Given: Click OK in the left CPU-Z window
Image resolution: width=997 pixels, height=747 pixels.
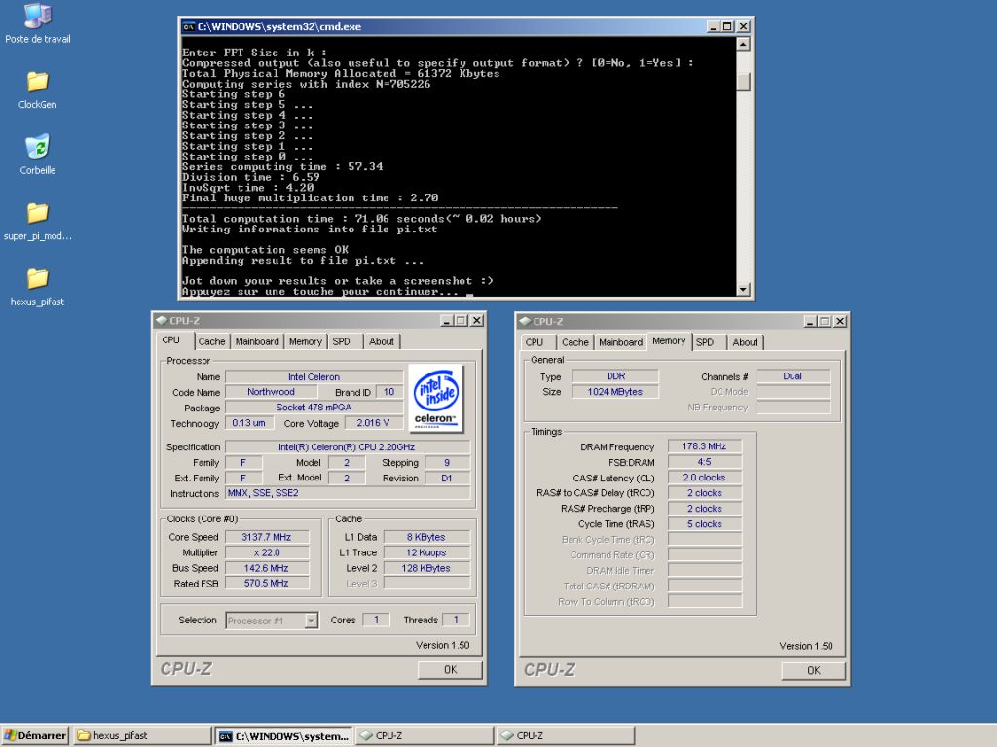Looking at the screenshot, I should tap(450, 669).
